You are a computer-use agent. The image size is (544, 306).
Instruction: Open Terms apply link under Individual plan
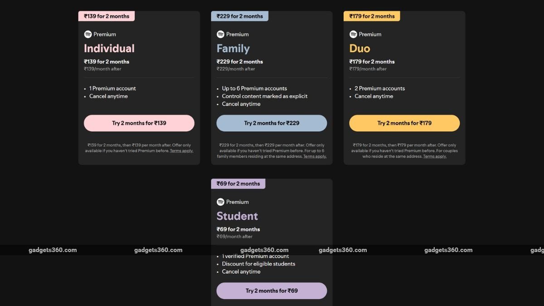(181, 151)
